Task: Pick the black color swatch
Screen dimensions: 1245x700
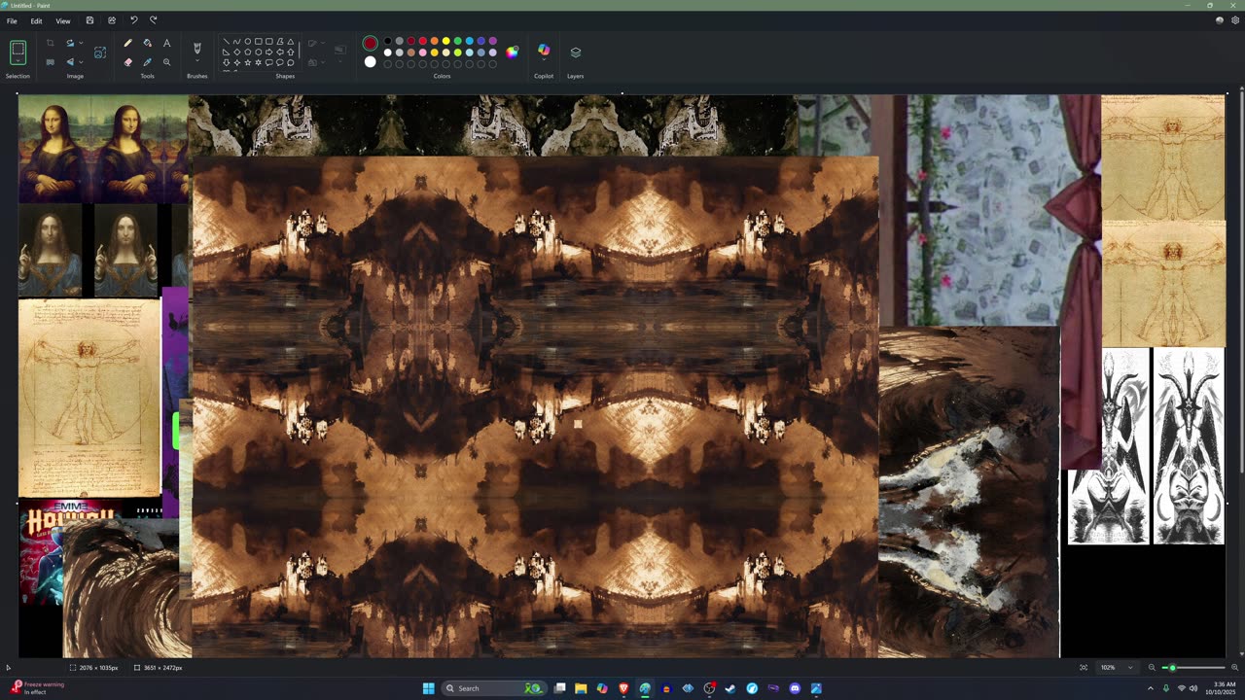Action: (x=387, y=41)
